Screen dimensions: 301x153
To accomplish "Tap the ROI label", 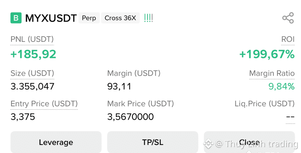I will click(x=288, y=39).
